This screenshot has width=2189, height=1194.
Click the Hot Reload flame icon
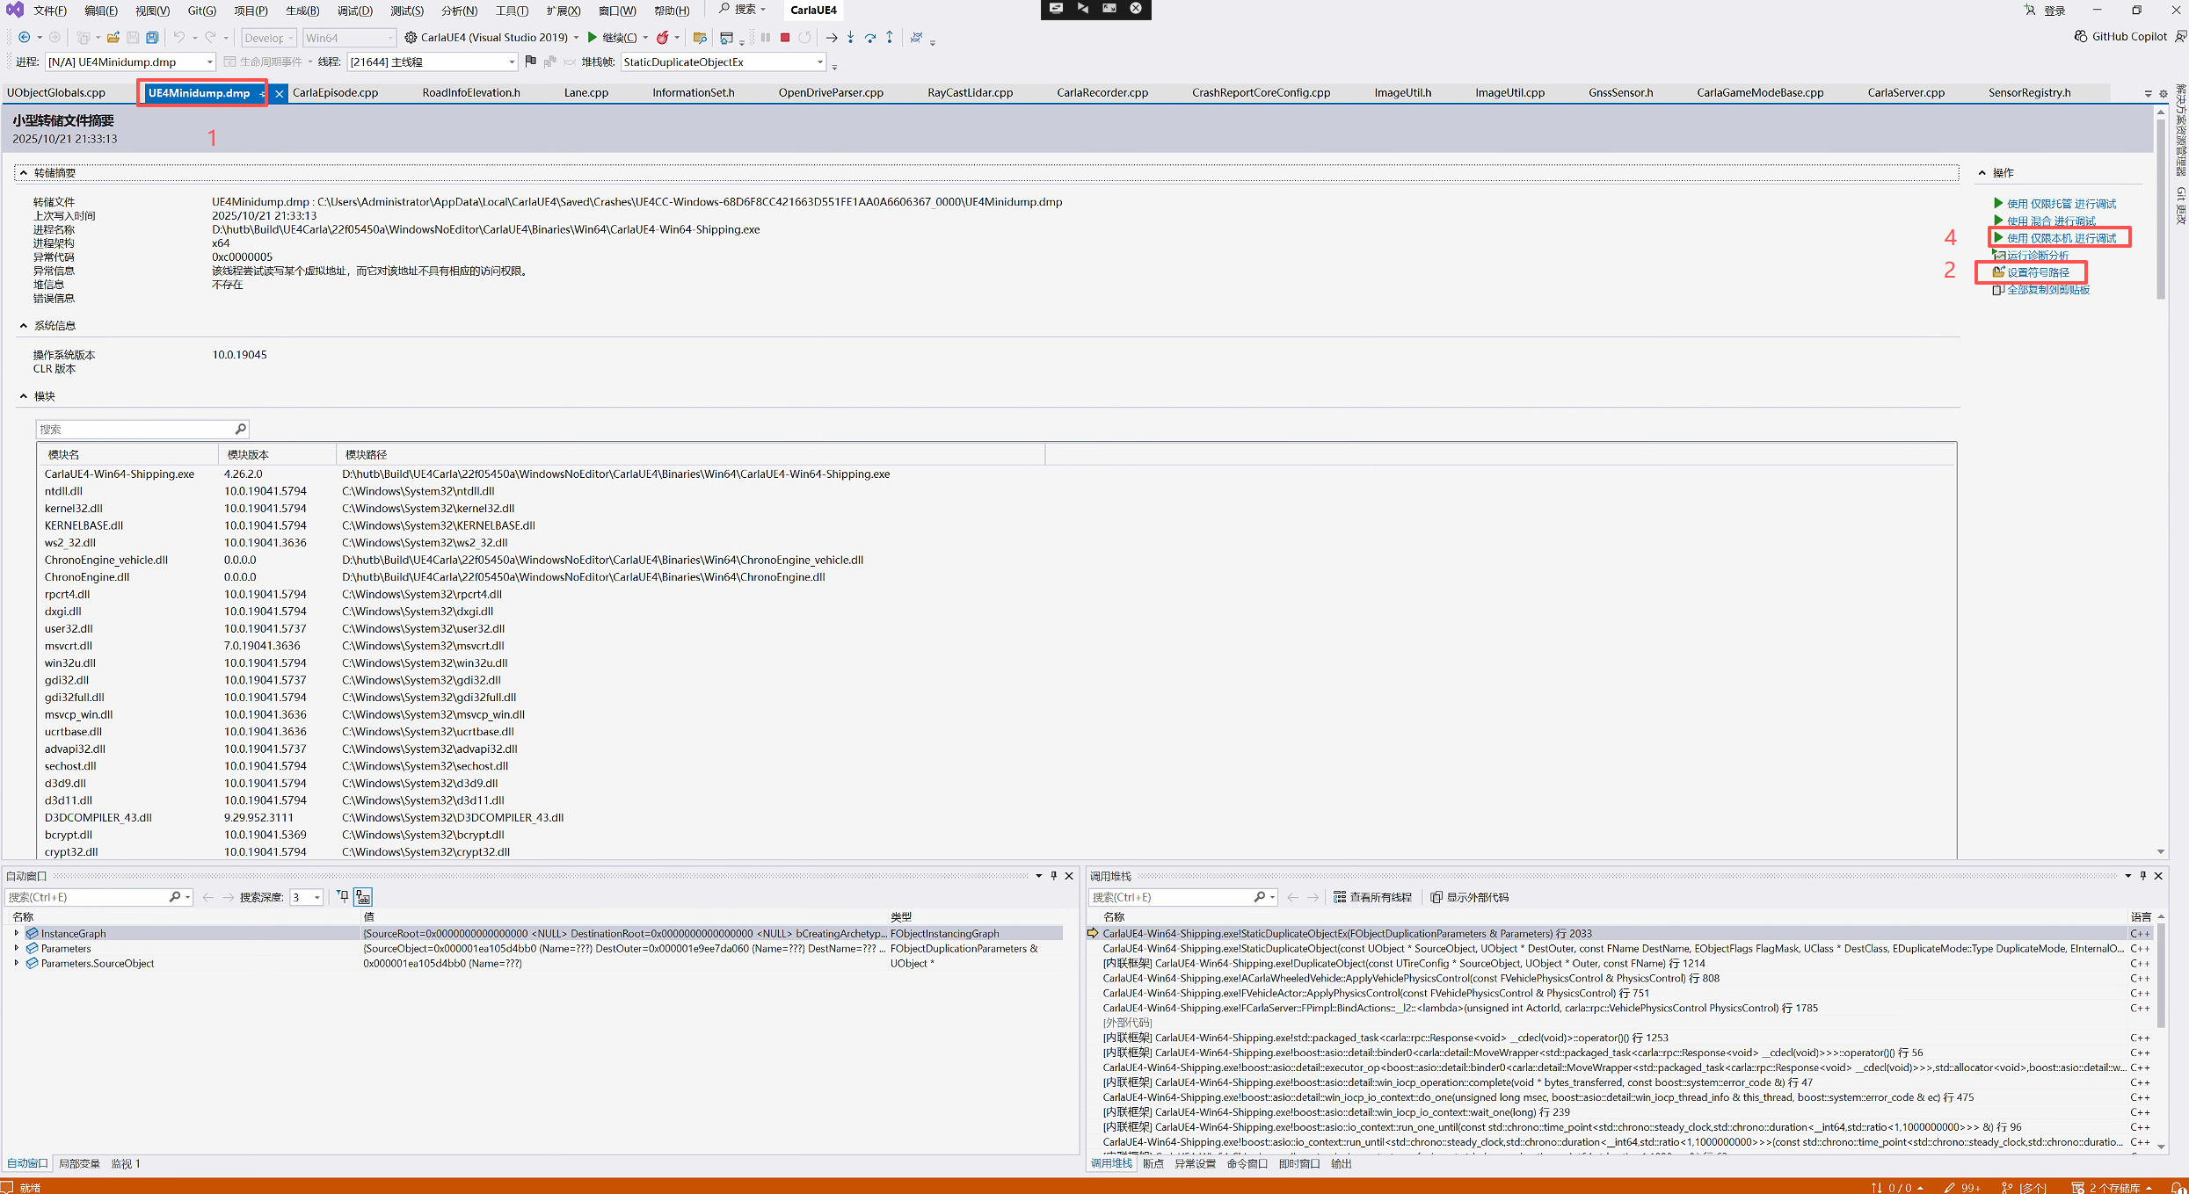click(x=662, y=38)
